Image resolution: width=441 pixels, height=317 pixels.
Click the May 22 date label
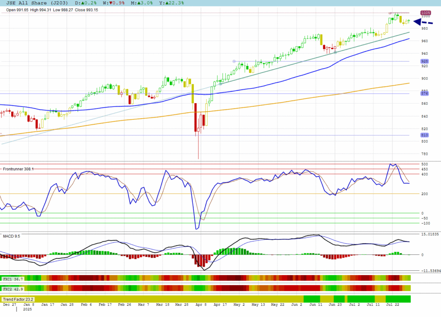(x=278, y=304)
